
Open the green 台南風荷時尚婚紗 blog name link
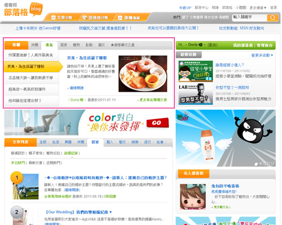(x=58, y=196)
